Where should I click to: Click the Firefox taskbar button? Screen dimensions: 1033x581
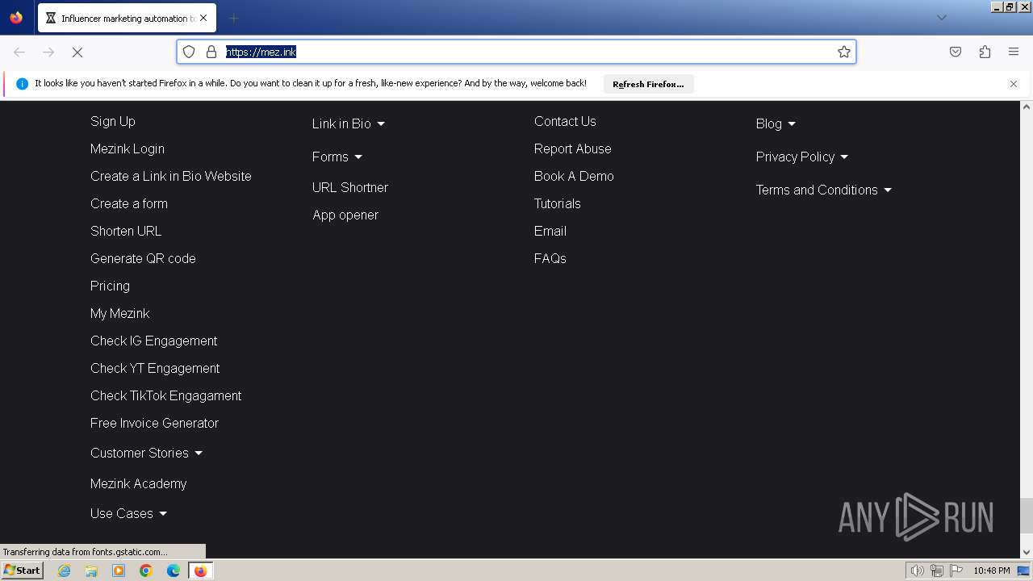200,571
